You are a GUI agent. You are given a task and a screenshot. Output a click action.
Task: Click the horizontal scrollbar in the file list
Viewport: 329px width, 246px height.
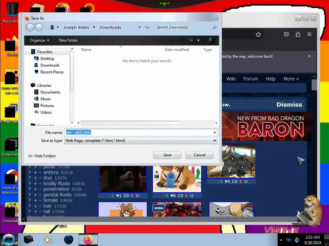(x=130, y=123)
